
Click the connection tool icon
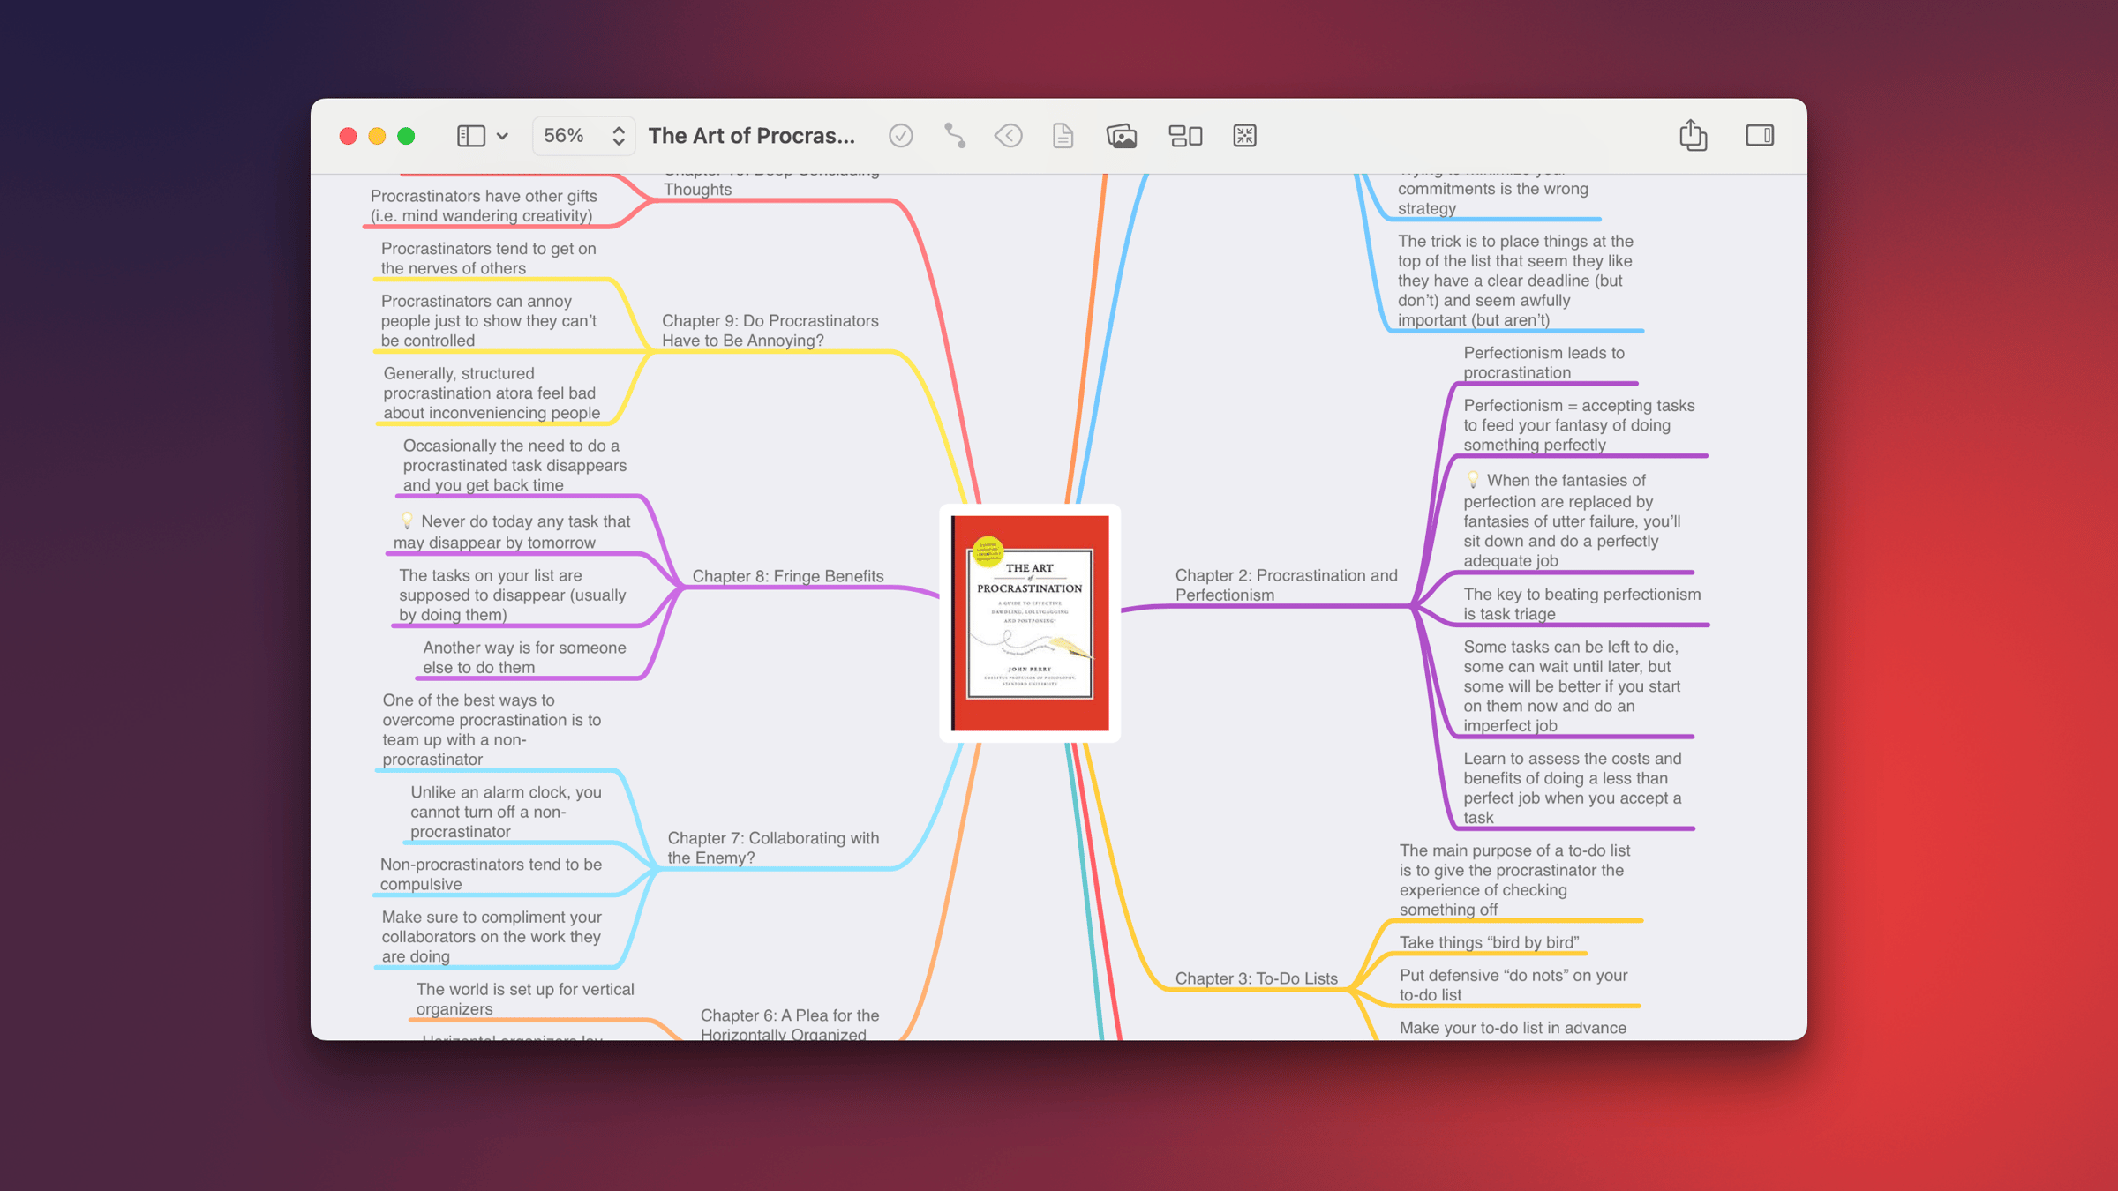point(955,136)
